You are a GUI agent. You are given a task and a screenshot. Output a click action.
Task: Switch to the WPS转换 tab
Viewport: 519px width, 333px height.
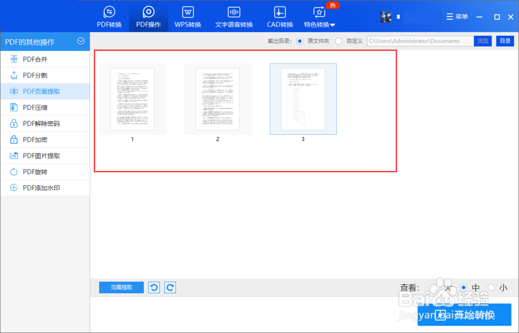[x=187, y=16]
